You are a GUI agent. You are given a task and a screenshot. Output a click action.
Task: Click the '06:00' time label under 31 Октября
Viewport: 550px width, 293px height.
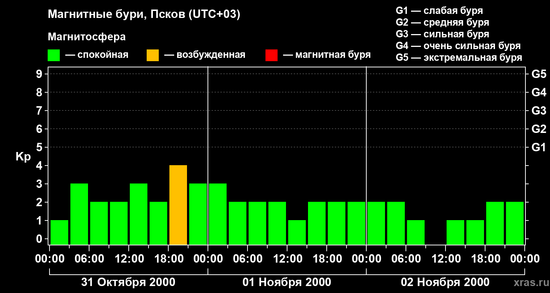point(89,259)
